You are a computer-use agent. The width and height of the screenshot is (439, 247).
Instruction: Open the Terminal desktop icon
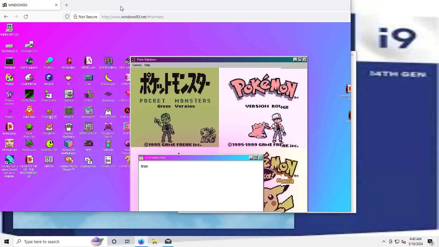tap(9, 63)
